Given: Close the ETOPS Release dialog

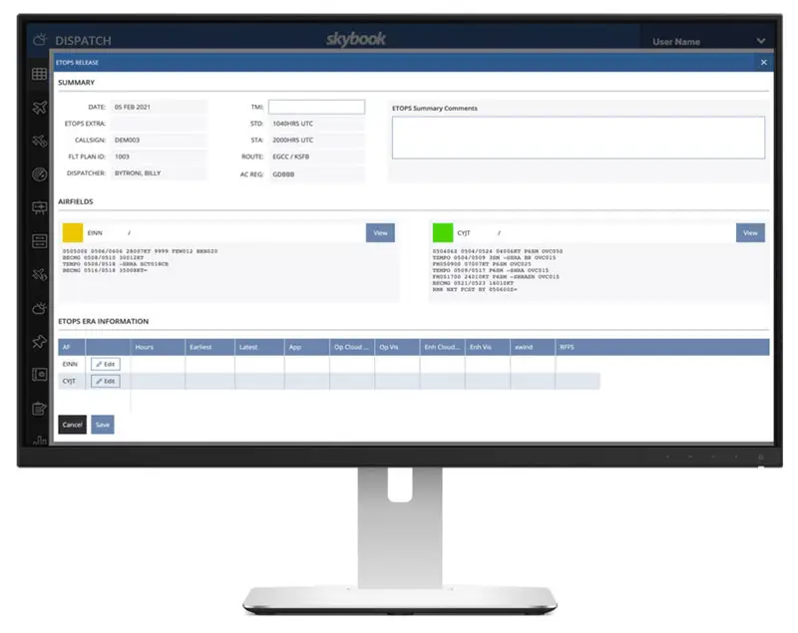Looking at the screenshot, I should (764, 62).
